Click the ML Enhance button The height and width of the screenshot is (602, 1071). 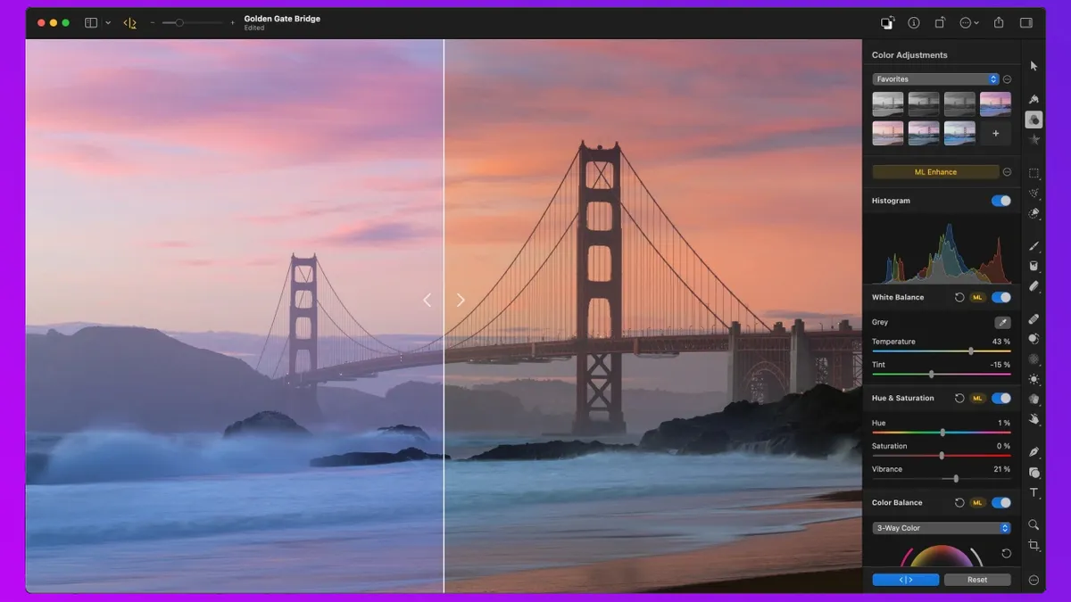pyautogui.click(x=934, y=172)
